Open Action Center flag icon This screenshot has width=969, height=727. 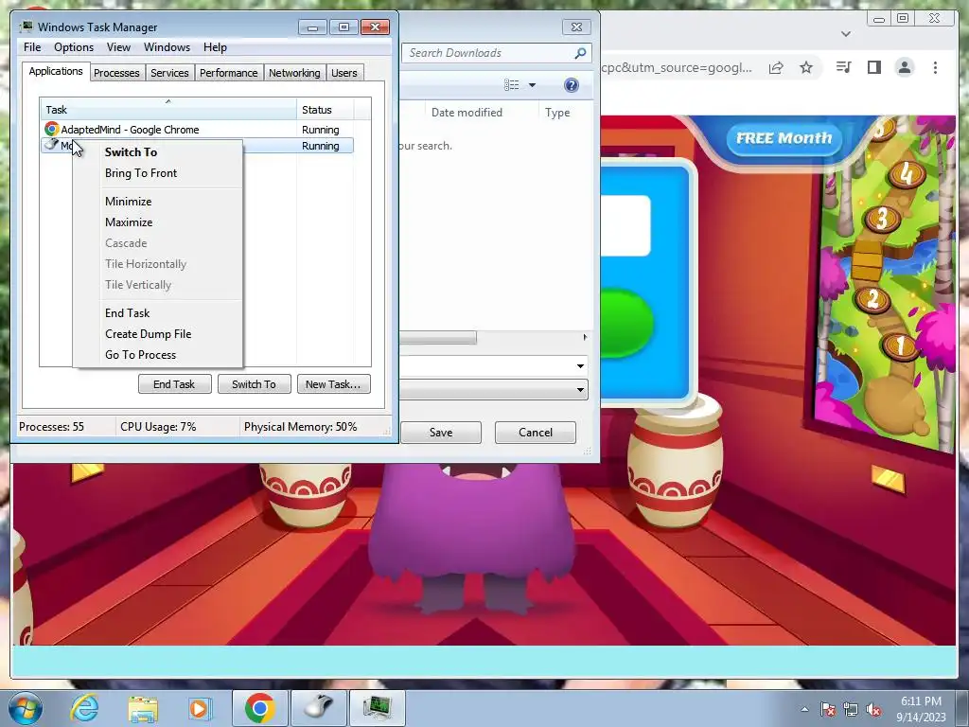click(827, 709)
